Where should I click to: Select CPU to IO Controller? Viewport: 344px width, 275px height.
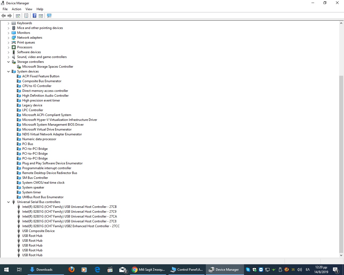pyautogui.click(x=37, y=86)
